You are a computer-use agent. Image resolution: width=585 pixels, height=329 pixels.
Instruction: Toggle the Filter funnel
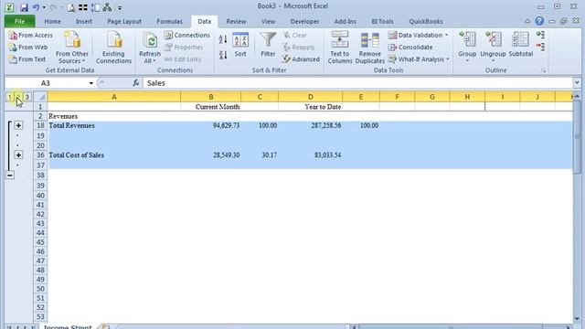(268, 45)
